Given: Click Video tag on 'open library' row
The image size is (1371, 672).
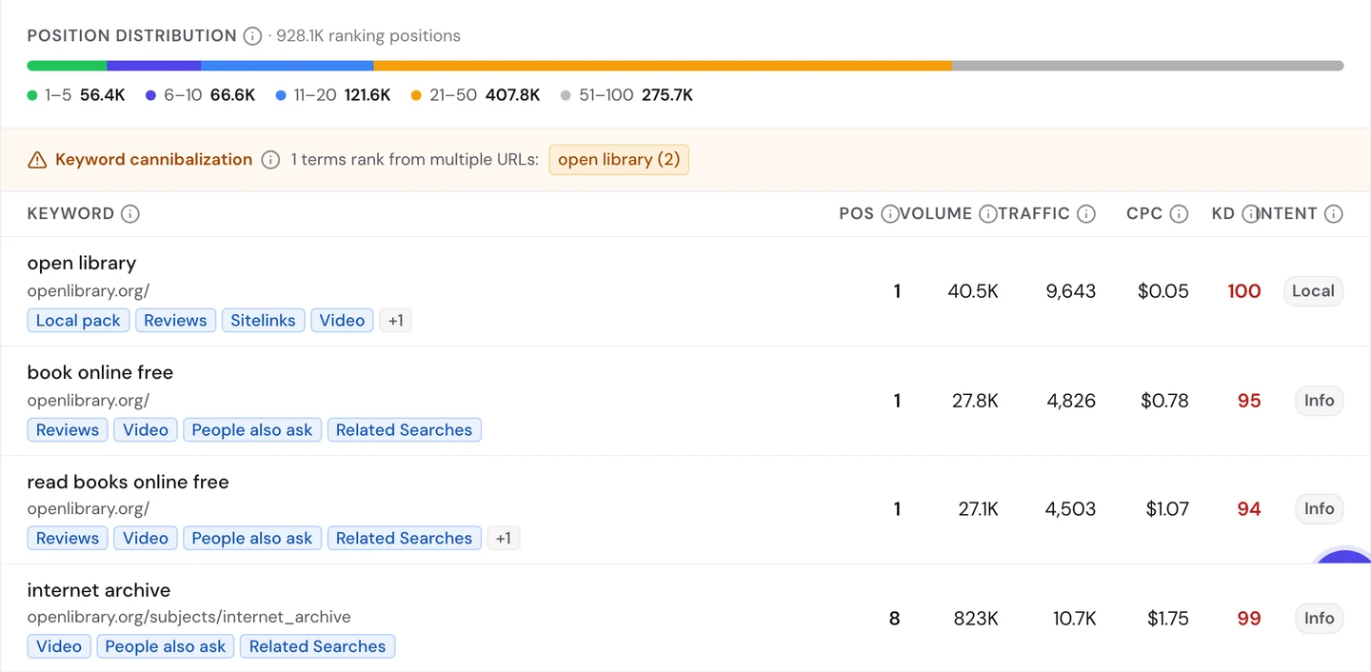Looking at the screenshot, I should click(x=342, y=321).
